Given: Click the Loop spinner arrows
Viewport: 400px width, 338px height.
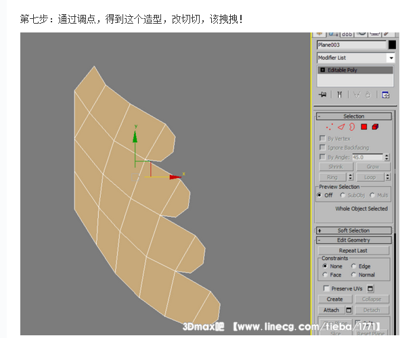Looking at the screenshot, I should pyautogui.click(x=388, y=176).
